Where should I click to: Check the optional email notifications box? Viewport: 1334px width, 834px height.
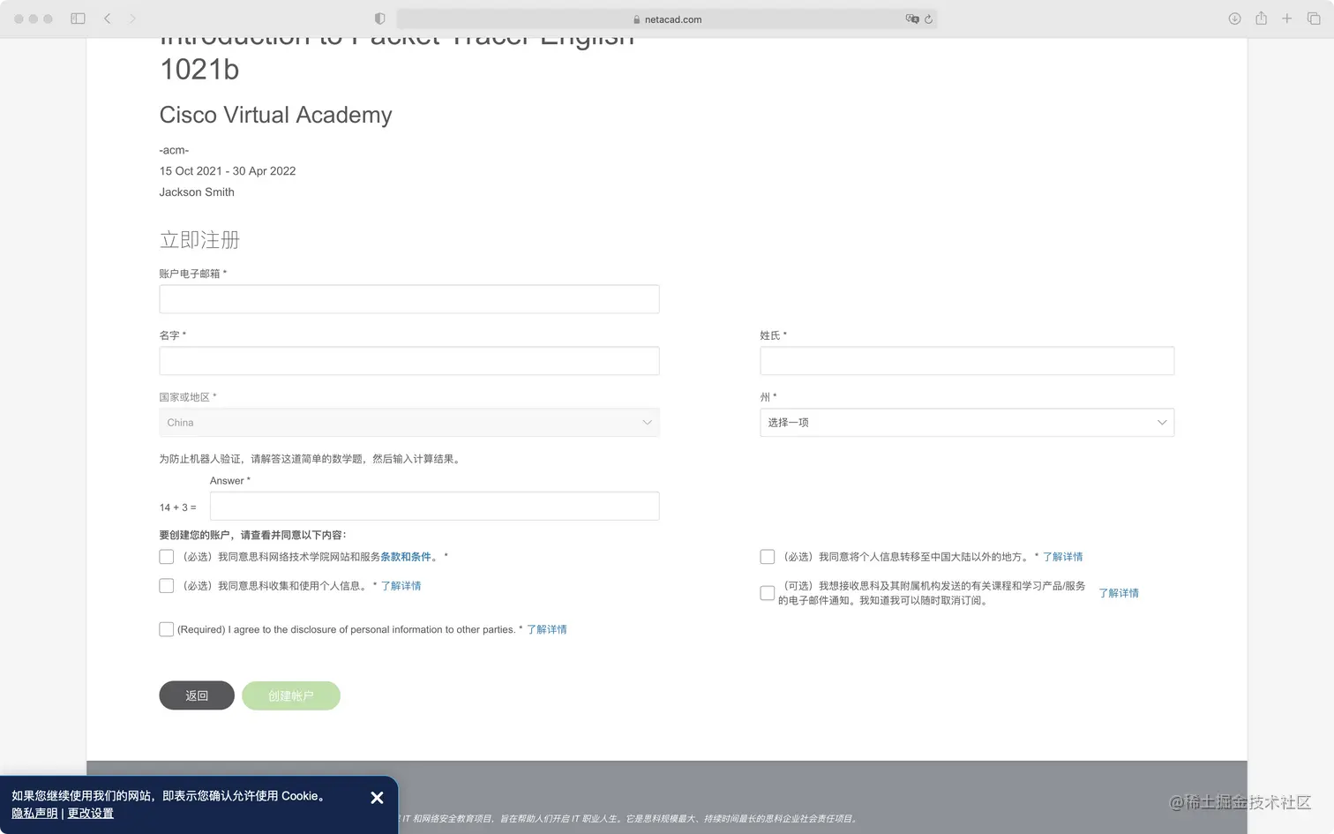click(x=768, y=593)
